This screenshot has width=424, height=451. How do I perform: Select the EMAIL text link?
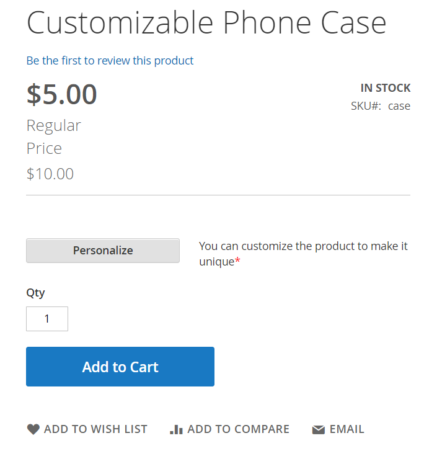[347, 429]
